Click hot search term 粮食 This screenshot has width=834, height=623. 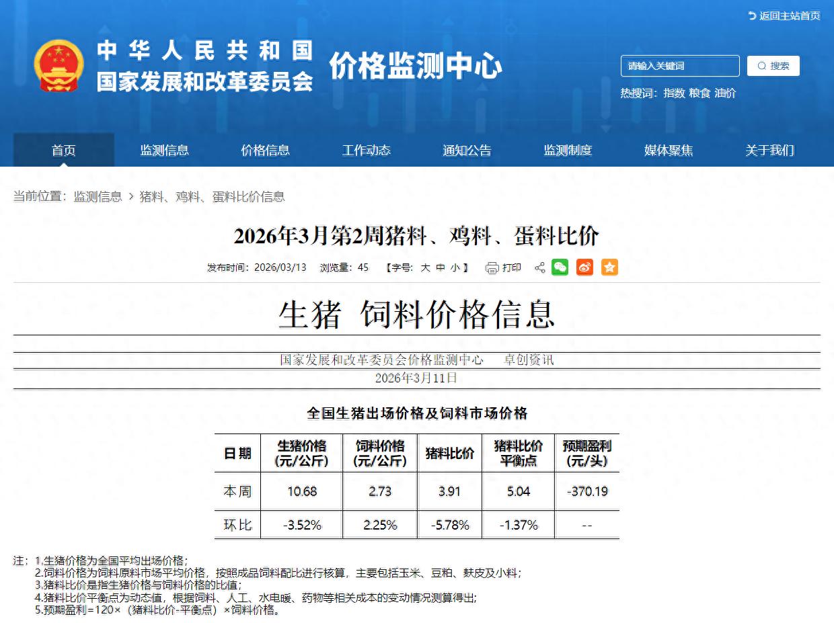pos(699,93)
